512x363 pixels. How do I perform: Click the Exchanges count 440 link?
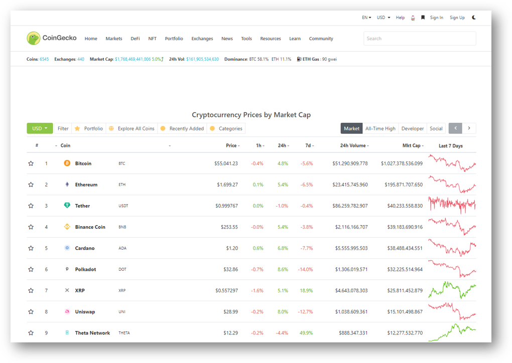[x=81, y=59]
